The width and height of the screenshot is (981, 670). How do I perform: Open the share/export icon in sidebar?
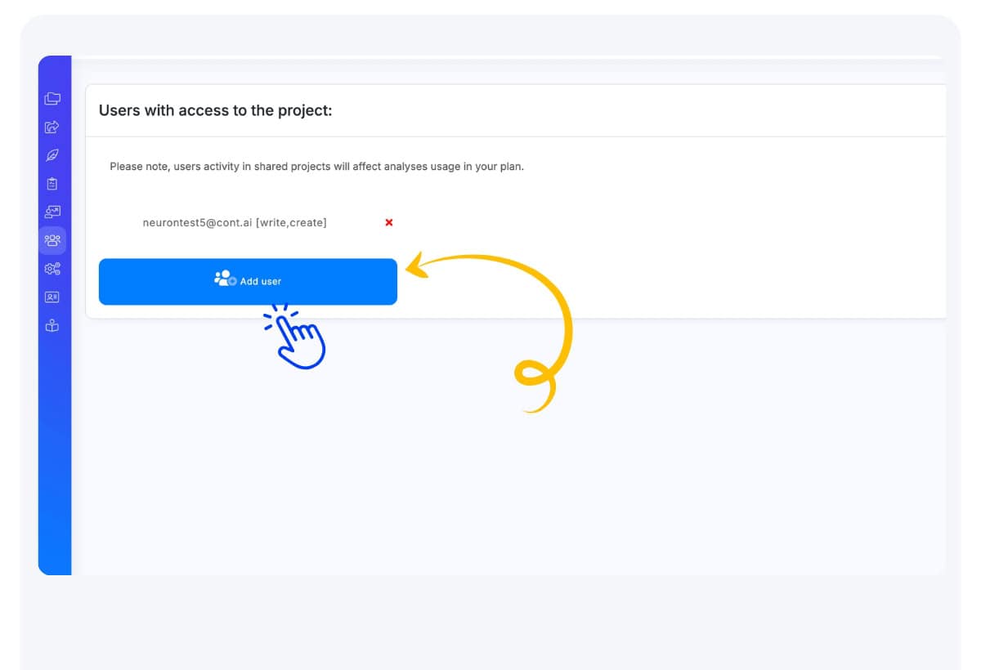click(52, 127)
